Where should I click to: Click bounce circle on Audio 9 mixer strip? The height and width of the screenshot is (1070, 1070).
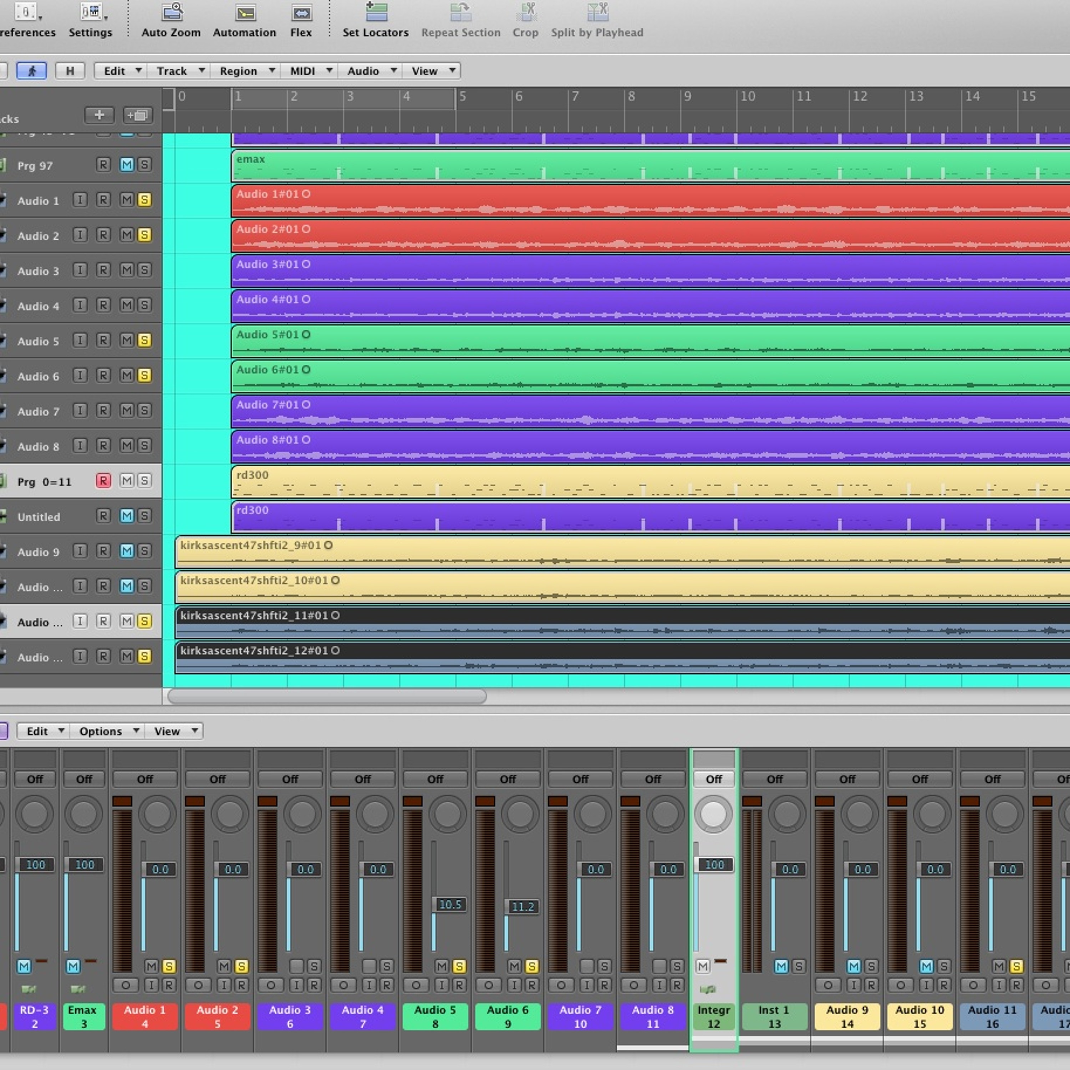pyautogui.click(x=828, y=985)
